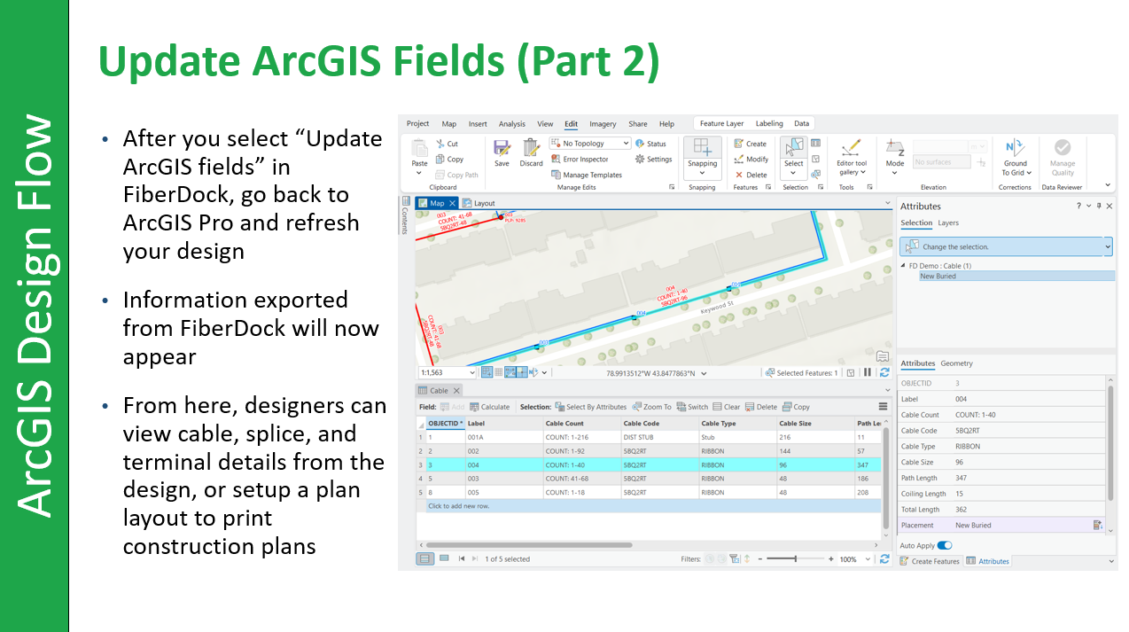Click Calculate field button
The width and height of the screenshot is (1129, 632).
pos(489,407)
